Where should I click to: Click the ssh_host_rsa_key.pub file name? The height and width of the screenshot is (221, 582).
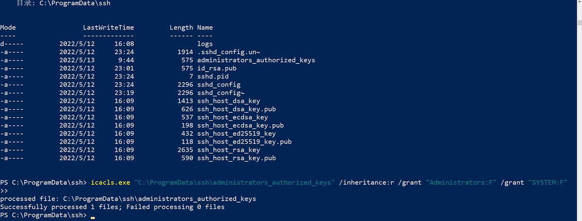coord(236,158)
